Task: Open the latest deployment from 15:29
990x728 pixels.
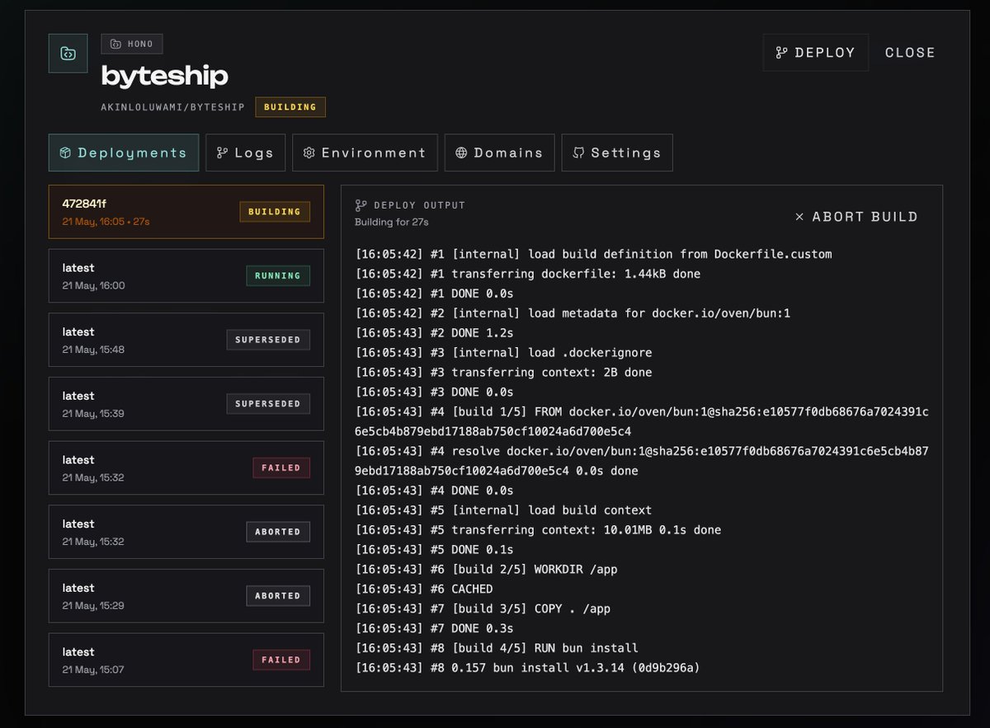Action: pyautogui.click(x=186, y=596)
